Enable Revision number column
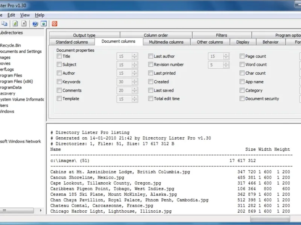This screenshot has width=301, height=225. (x=151, y=64)
